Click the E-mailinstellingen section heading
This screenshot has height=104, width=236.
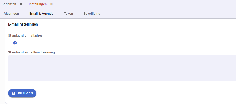click(23, 24)
